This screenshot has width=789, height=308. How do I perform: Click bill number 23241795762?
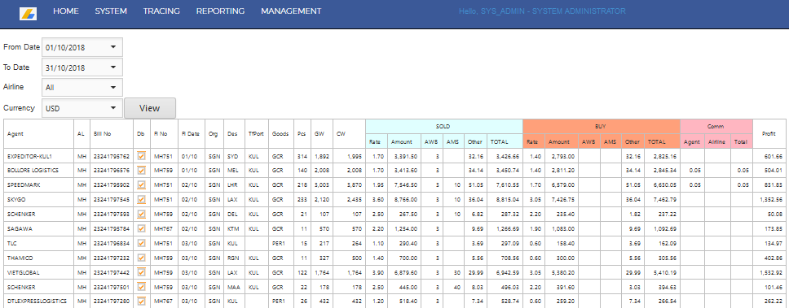click(112, 157)
